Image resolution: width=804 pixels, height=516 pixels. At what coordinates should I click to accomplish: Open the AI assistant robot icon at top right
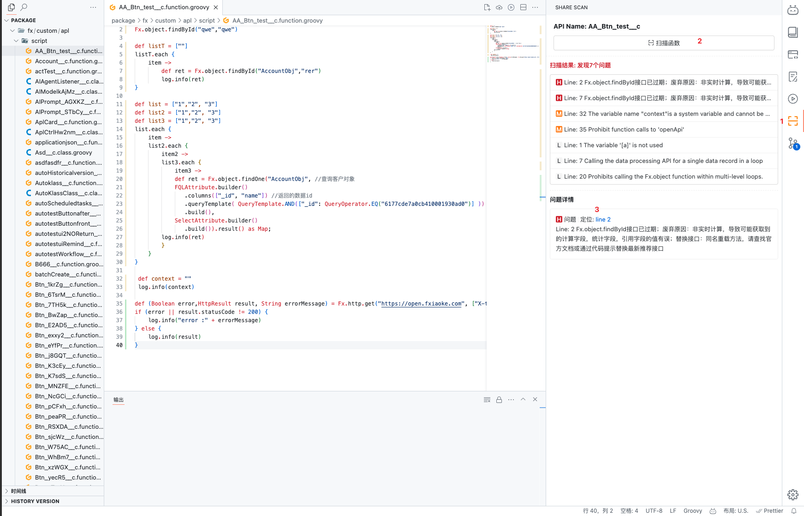[792, 10]
